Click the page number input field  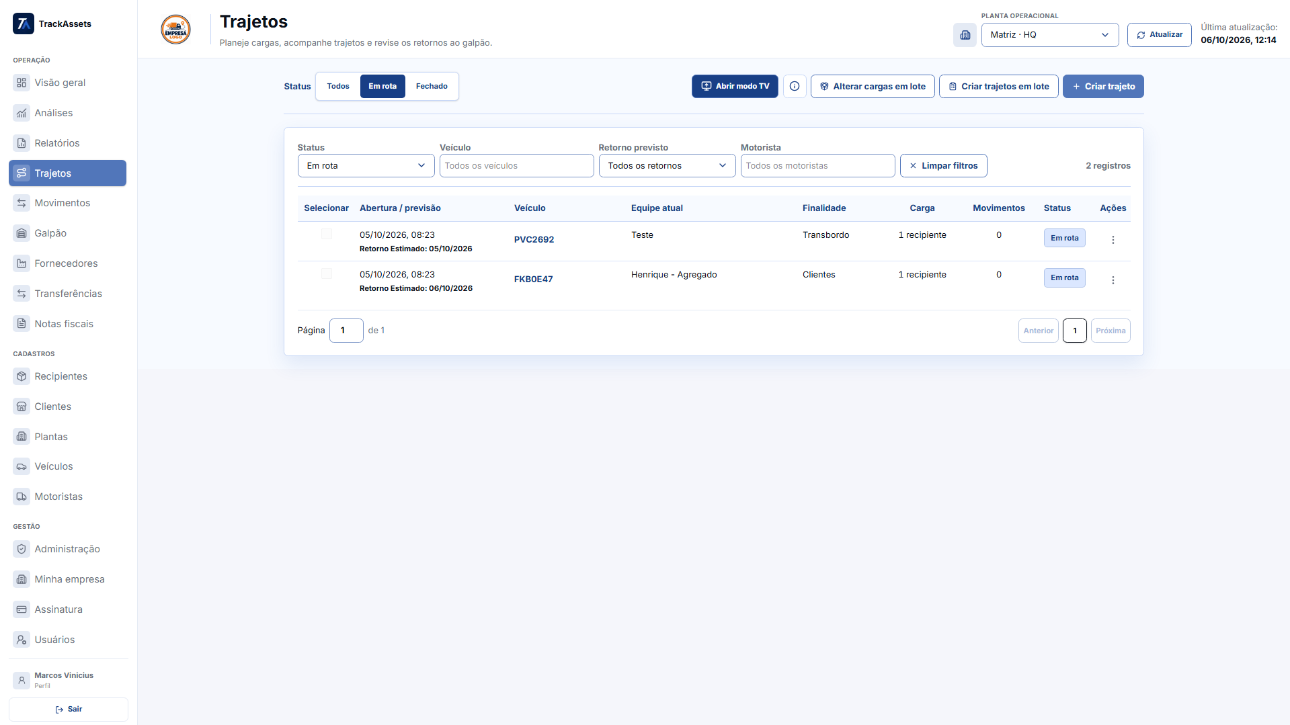(x=346, y=331)
